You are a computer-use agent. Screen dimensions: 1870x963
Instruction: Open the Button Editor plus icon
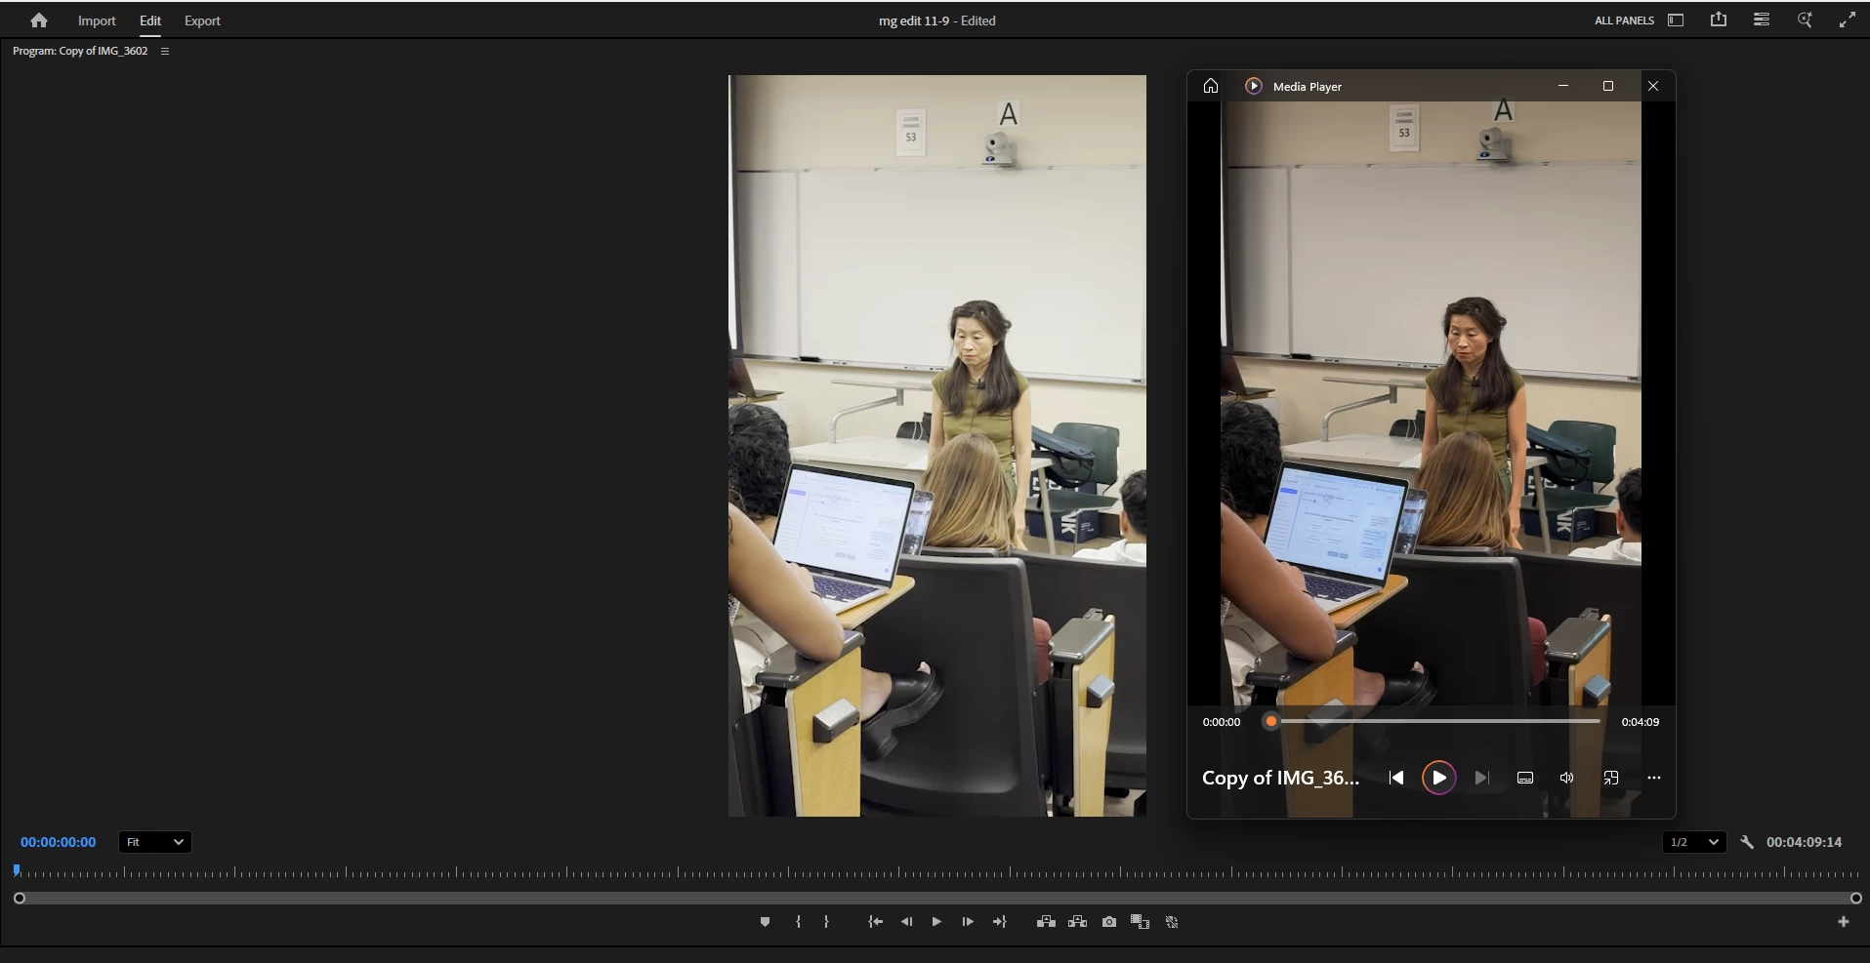point(1844,922)
